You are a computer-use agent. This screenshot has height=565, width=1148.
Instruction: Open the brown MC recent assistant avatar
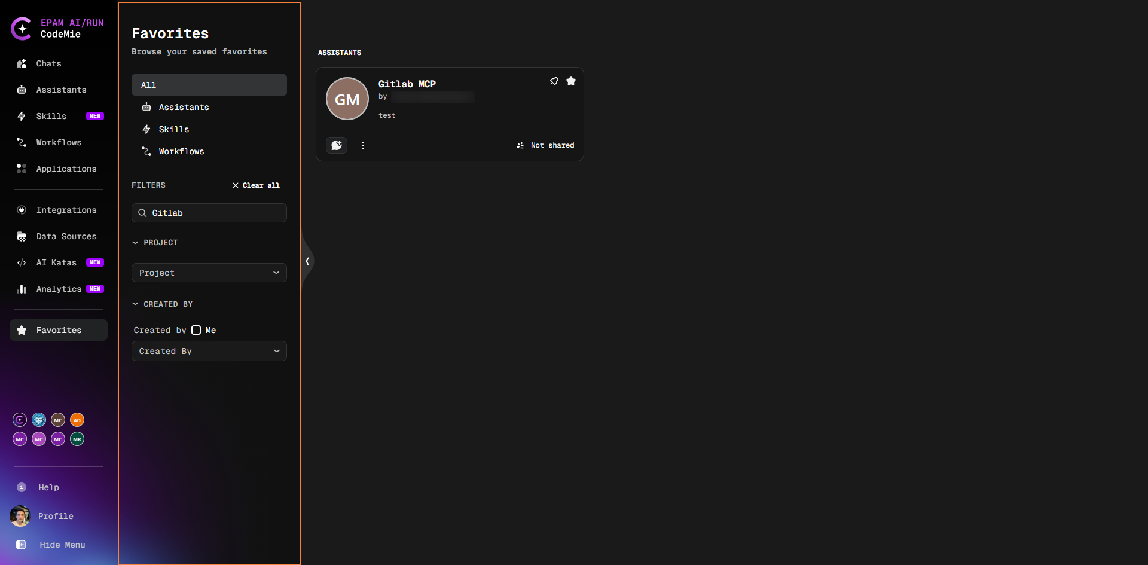click(x=58, y=420)
